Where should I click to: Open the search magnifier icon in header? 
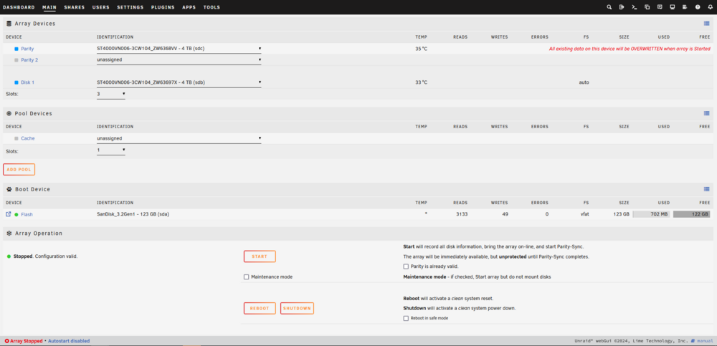click(609, 7)
